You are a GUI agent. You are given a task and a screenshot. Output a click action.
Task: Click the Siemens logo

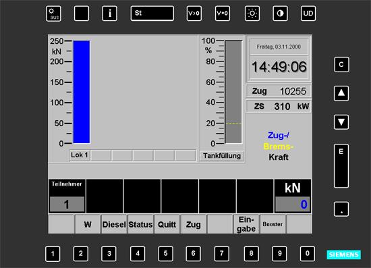(344, 254)
